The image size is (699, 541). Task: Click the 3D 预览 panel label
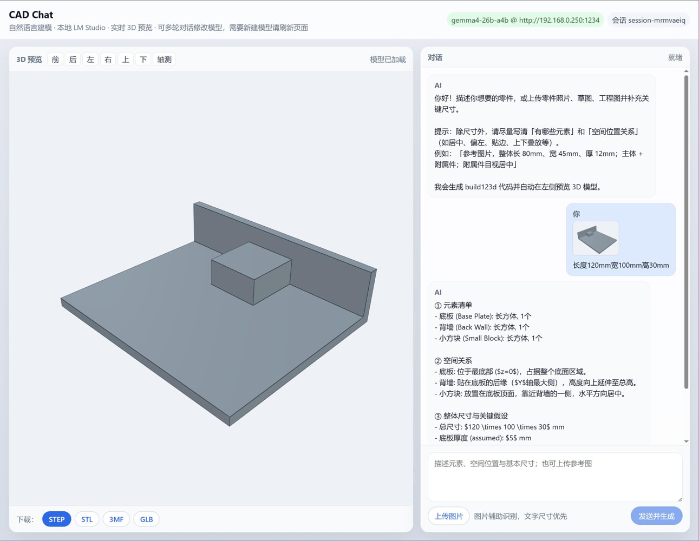29,60
